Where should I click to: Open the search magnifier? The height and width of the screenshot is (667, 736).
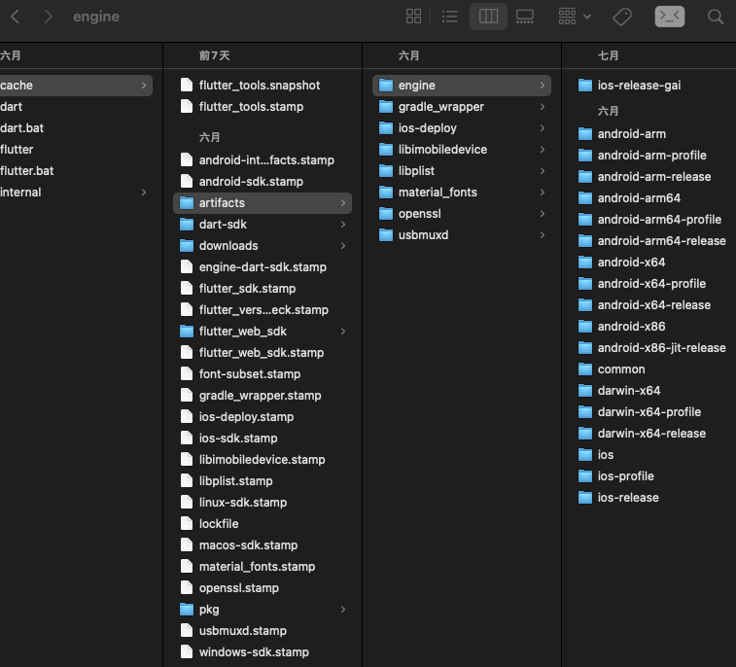(715, 17)
